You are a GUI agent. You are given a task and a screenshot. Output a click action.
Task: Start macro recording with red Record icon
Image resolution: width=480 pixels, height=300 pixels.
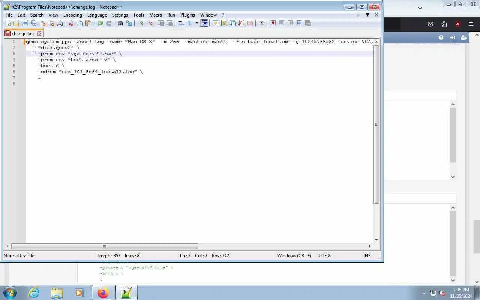[x=273, y=23]
